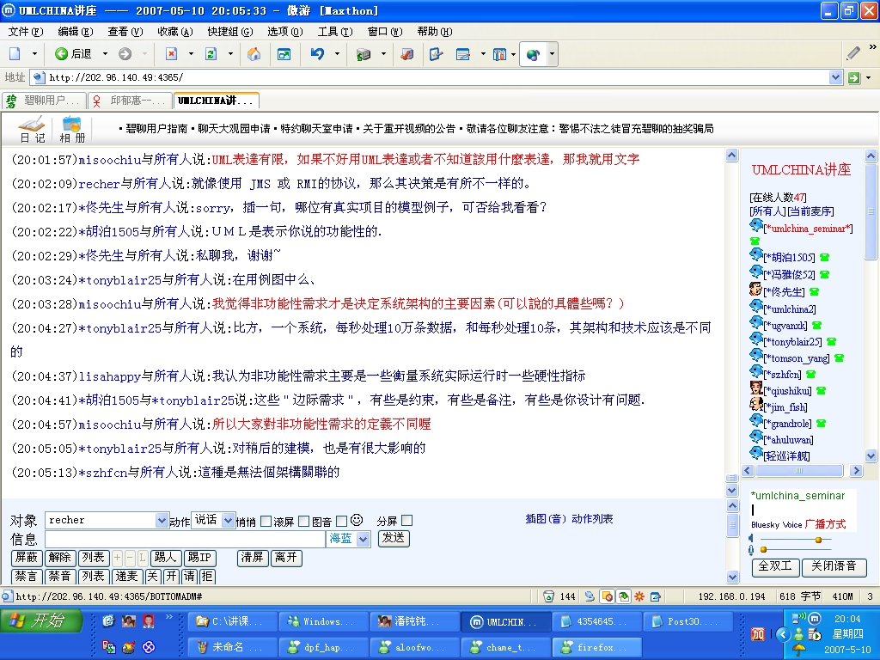Expand the refresh dropdown arrow
880x660 pixels.
[230, 54]
